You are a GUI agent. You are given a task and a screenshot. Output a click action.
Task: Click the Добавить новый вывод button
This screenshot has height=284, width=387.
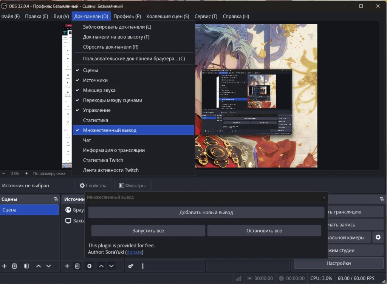coord(206,212)
